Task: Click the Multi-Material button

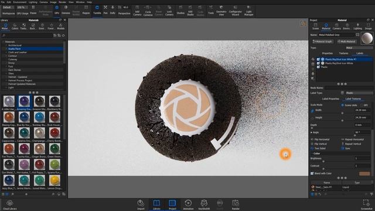Action: click(x=346, y=42)
